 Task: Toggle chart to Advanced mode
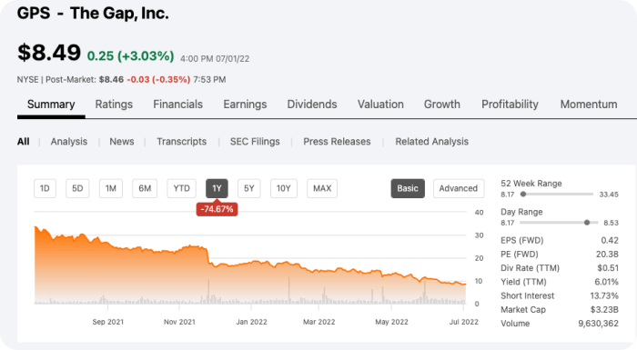[x=459, y=188]
